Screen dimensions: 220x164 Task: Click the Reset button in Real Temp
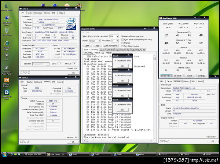click(x=190, y=76)
